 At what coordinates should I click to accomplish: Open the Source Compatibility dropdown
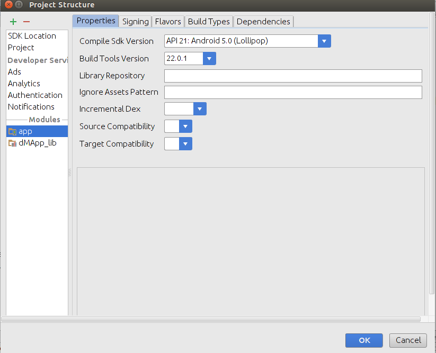[x=185, y=126]
